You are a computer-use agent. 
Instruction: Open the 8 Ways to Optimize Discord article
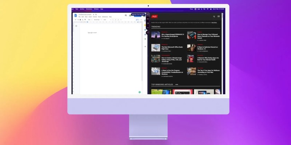207,48
